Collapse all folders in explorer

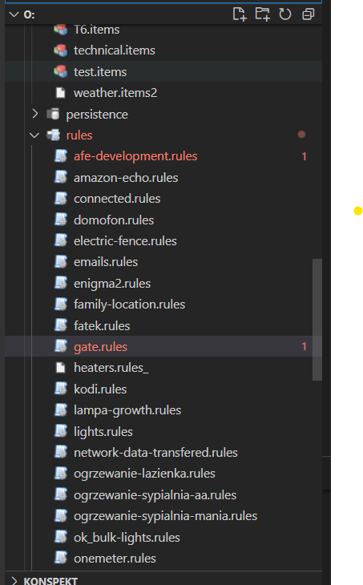pyautogui.click(x=309, y=14)
